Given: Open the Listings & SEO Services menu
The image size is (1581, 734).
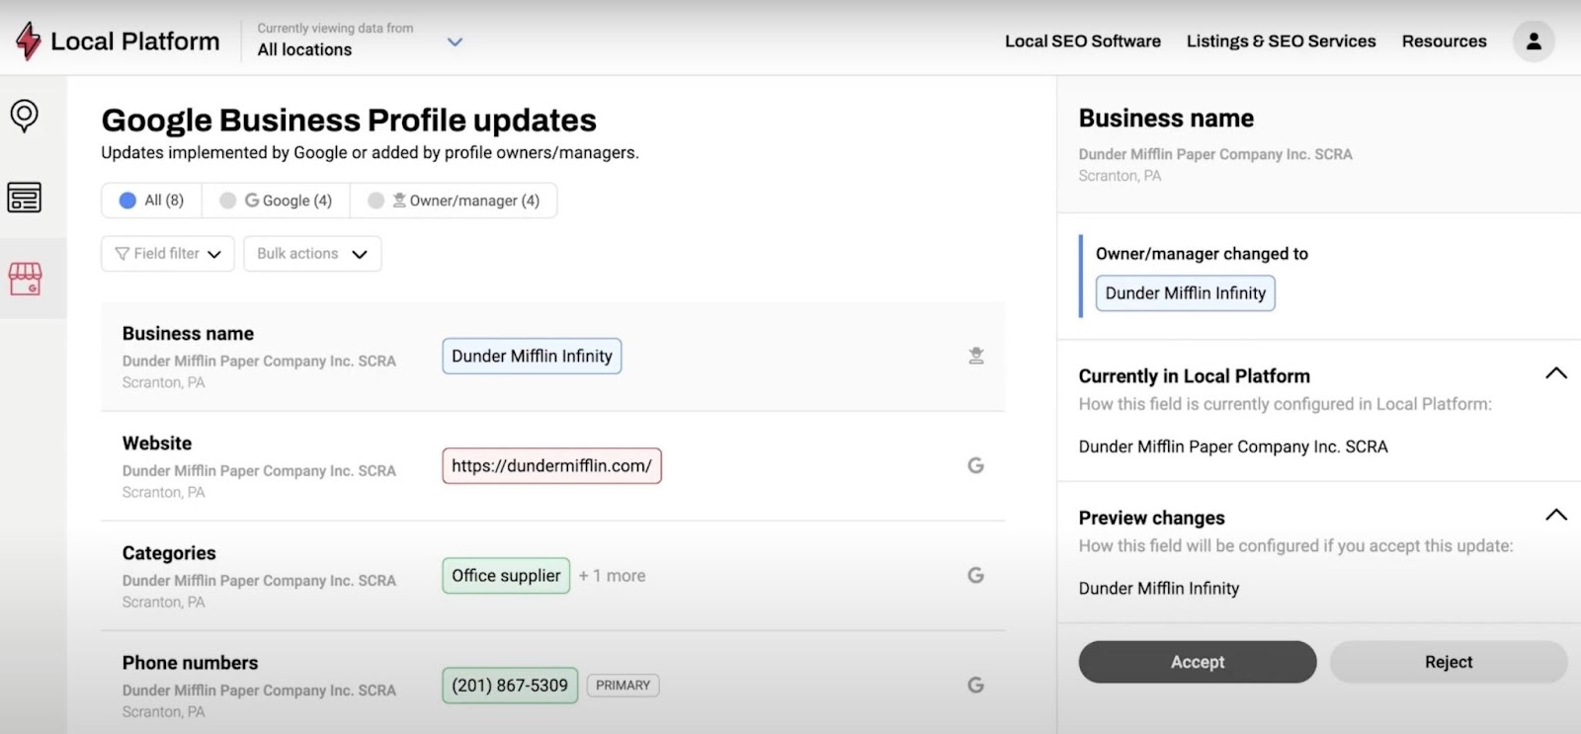Looking at the screenshot, I should pos(1281,41).
